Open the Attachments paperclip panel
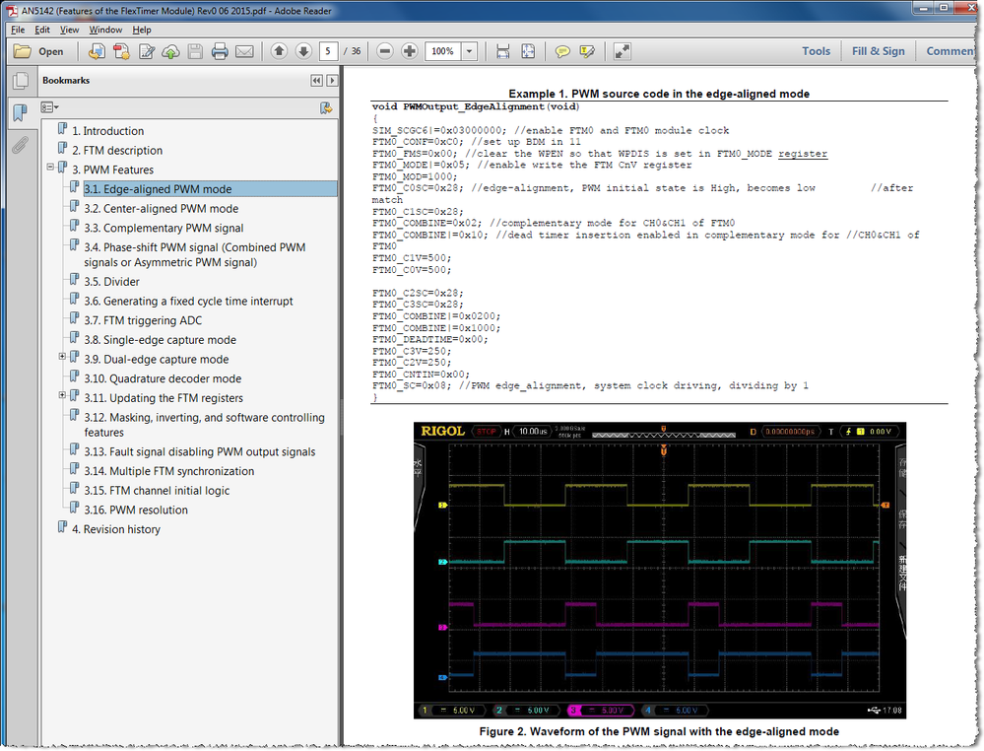The height and width of the screenshot is (751, 984). coord(19,146)
